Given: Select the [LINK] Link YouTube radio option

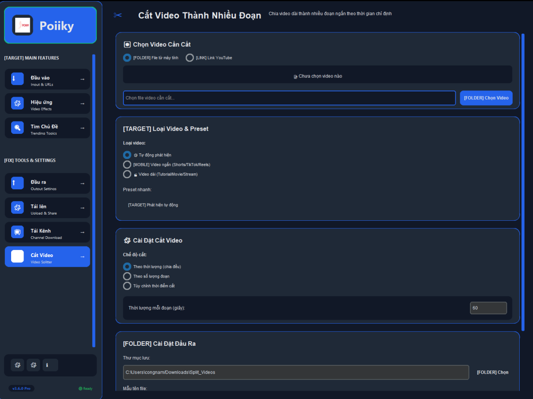Looking at the screenshot, I should click(x=190, y=58).
